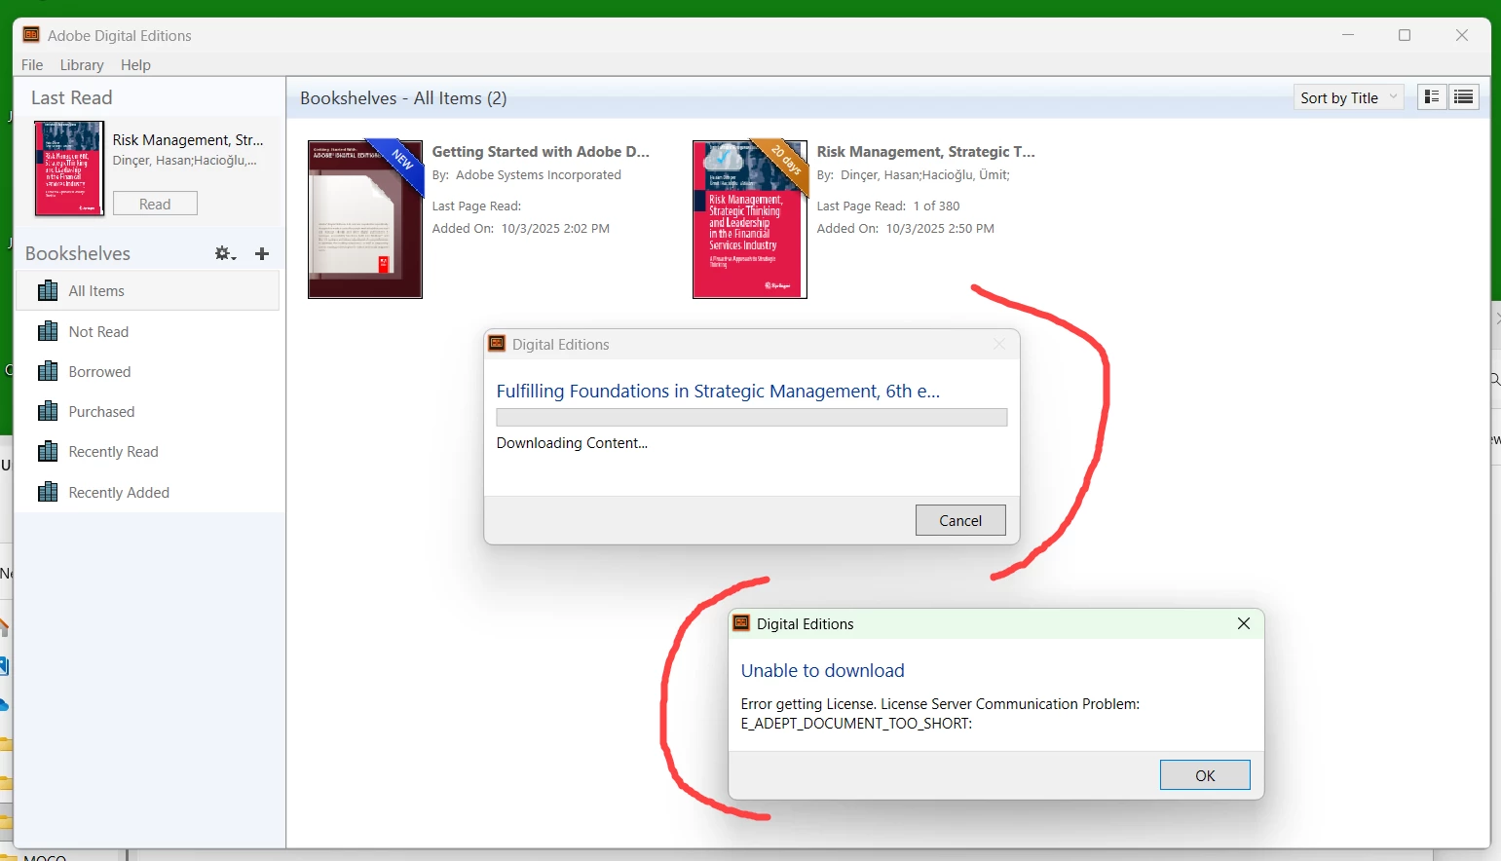Switch to list view

pos(1463,96)
